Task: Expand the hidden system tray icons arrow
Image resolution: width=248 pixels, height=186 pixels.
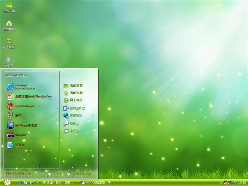Action: click(221, 183)
